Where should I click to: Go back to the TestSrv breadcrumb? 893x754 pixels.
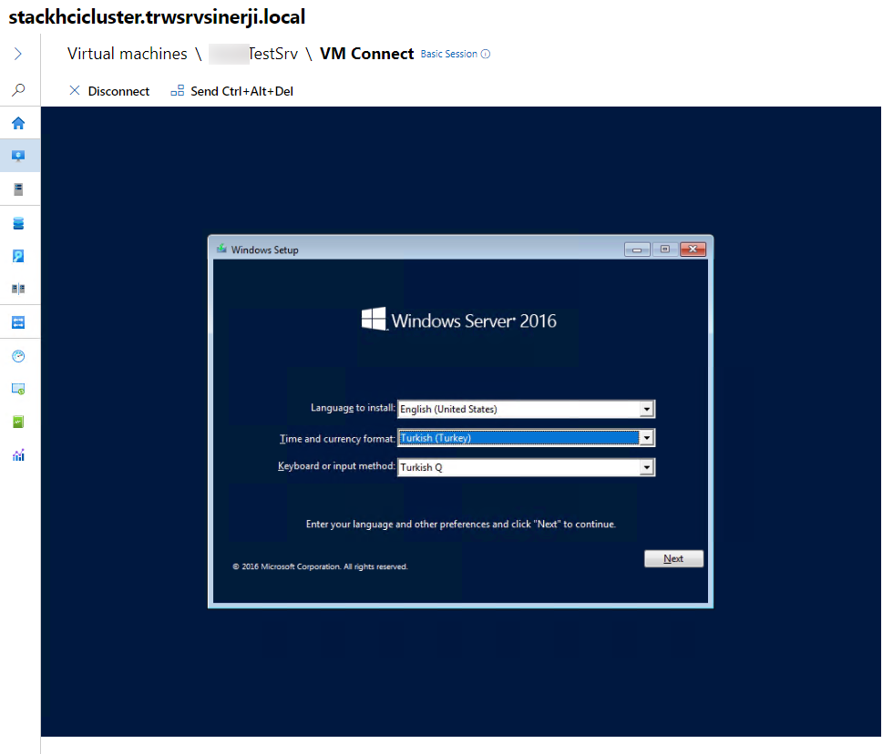tap(253, 54)
